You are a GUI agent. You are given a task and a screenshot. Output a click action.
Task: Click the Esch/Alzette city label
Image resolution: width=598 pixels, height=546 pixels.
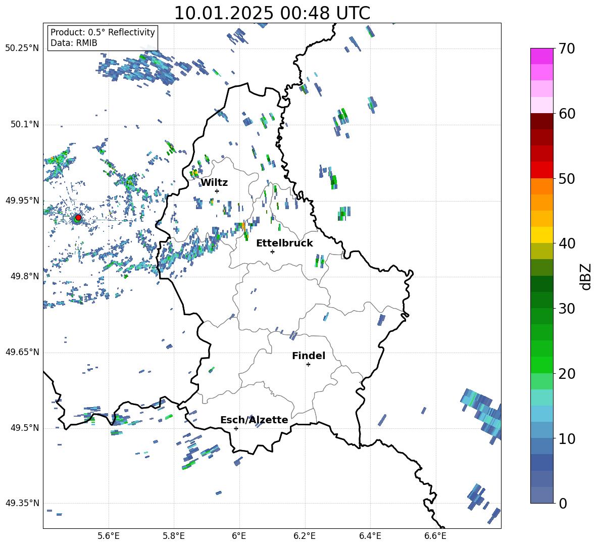[x=254, y=420]
